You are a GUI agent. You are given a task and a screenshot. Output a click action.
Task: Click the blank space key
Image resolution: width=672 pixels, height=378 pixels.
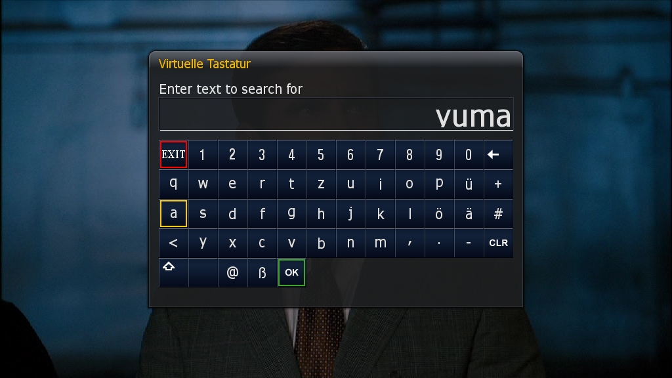click(203, 272)
